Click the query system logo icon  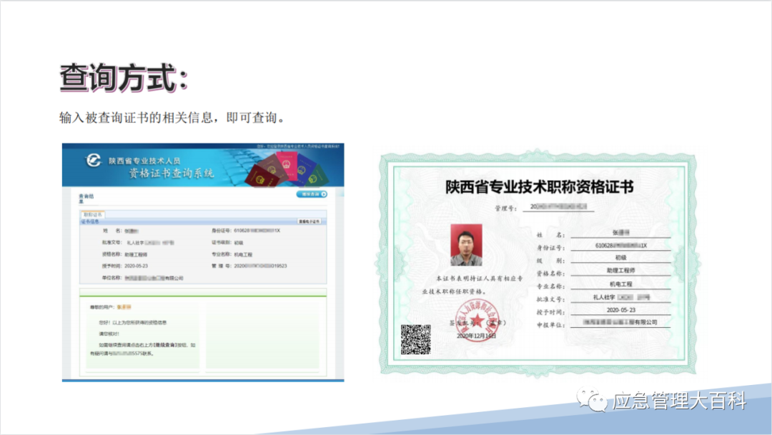(x=93, y=160)
